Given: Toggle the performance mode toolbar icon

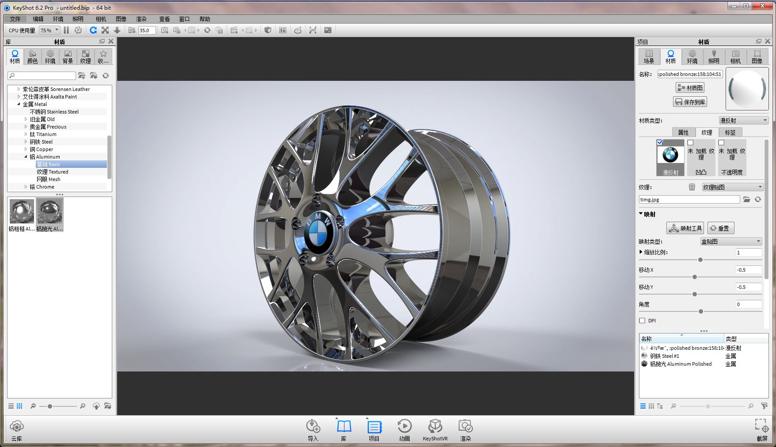Looking at the screenshot, I should (78, 30).
